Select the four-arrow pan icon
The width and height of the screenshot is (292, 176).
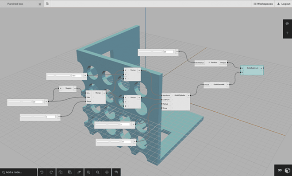tap(107, 172)
